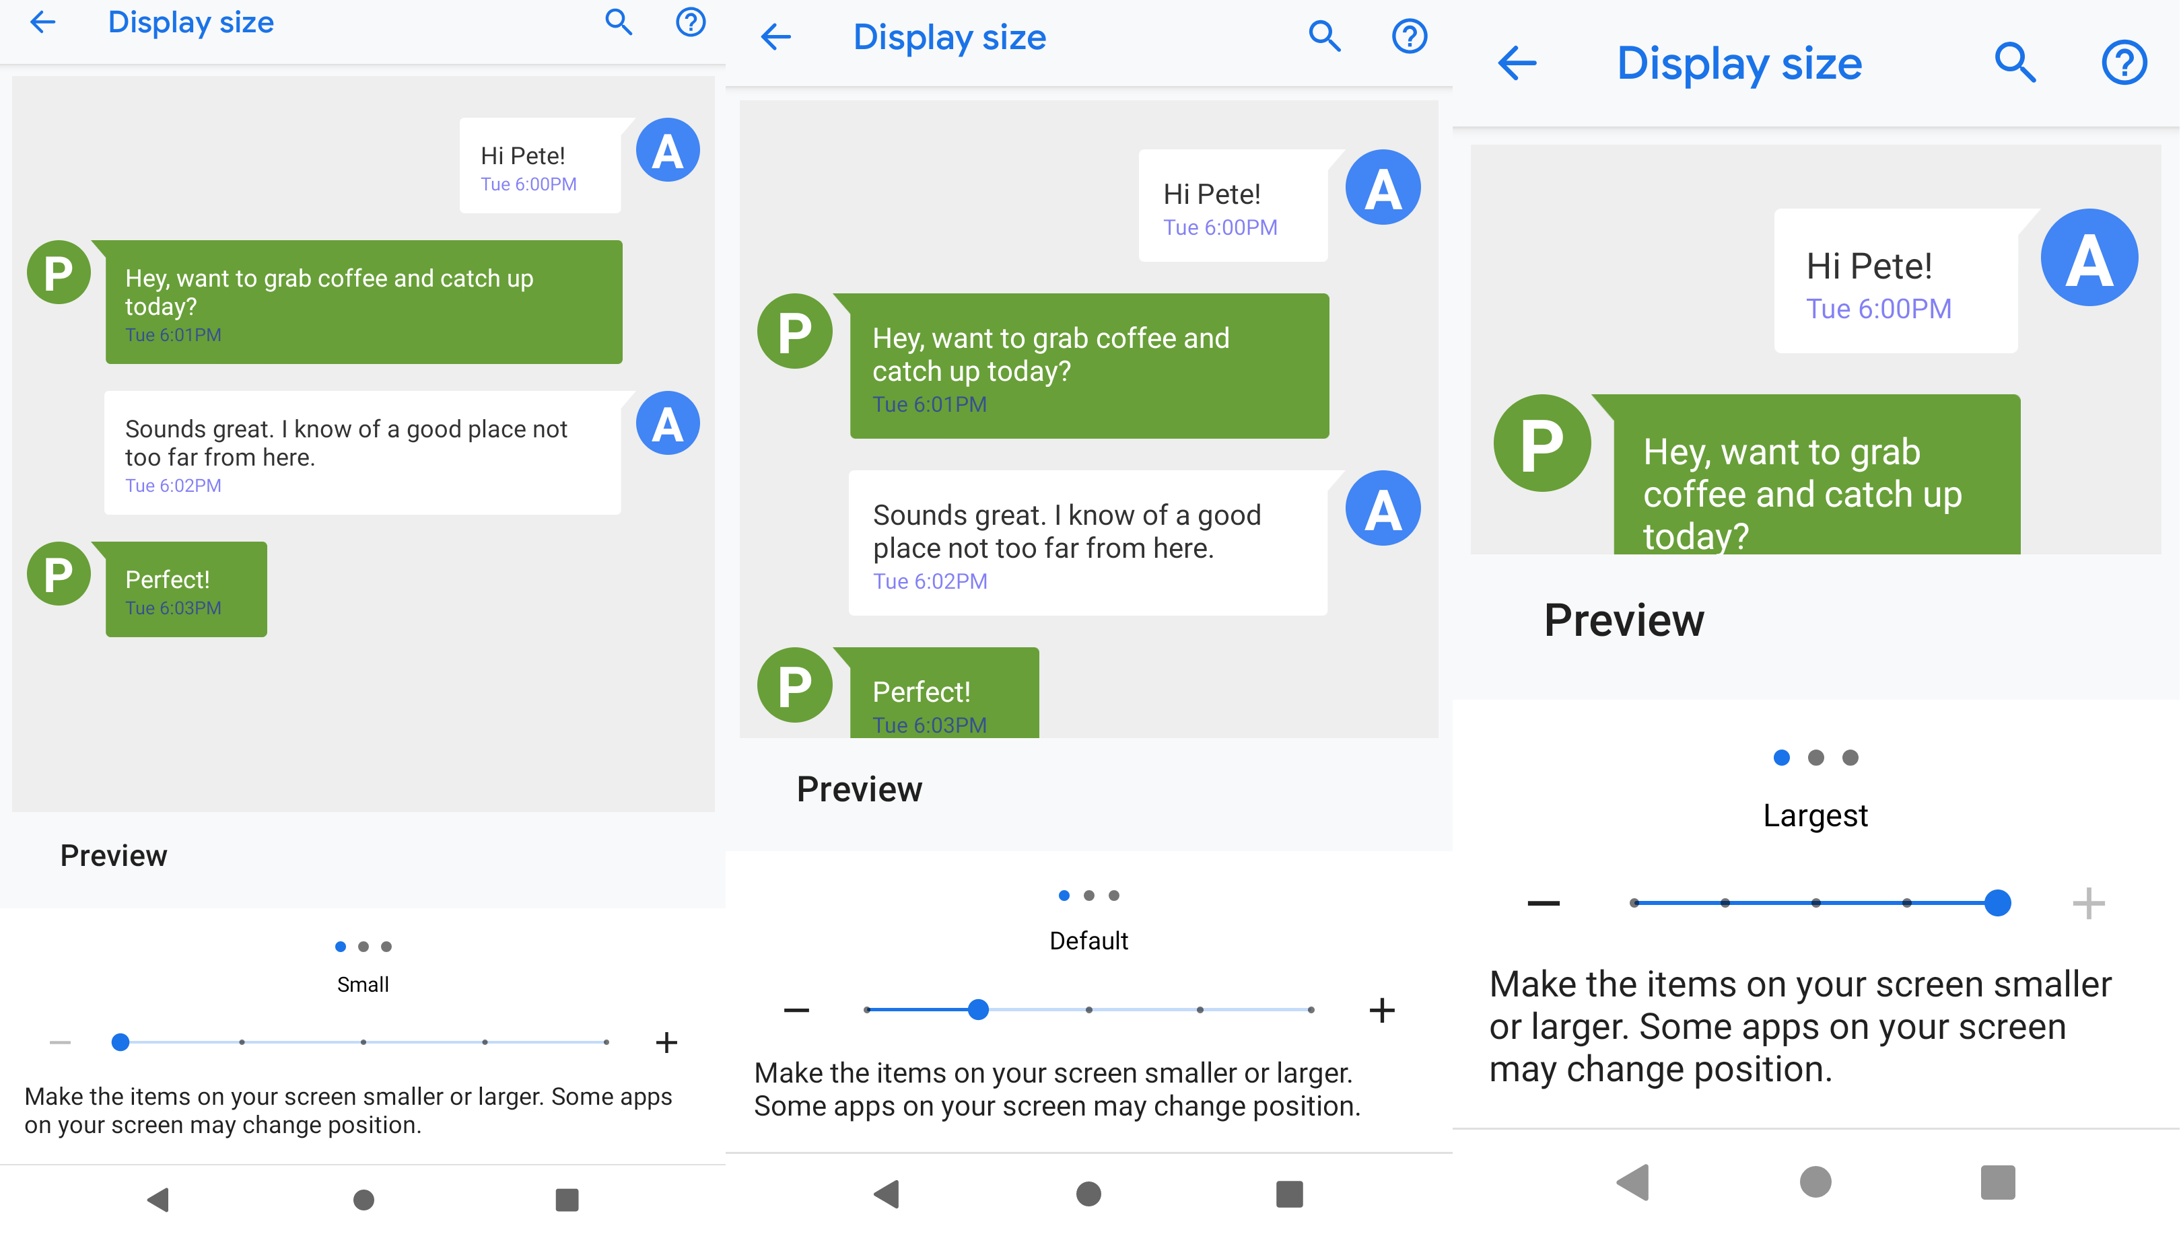Tap the plus to increase display size
The width and height of the screenshot is (2181, 1236).
(x=666, y=1042)
